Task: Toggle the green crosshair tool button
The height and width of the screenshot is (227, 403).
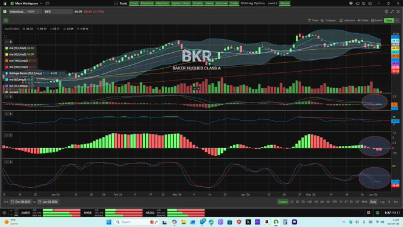Action: click(x=6, y=20)
